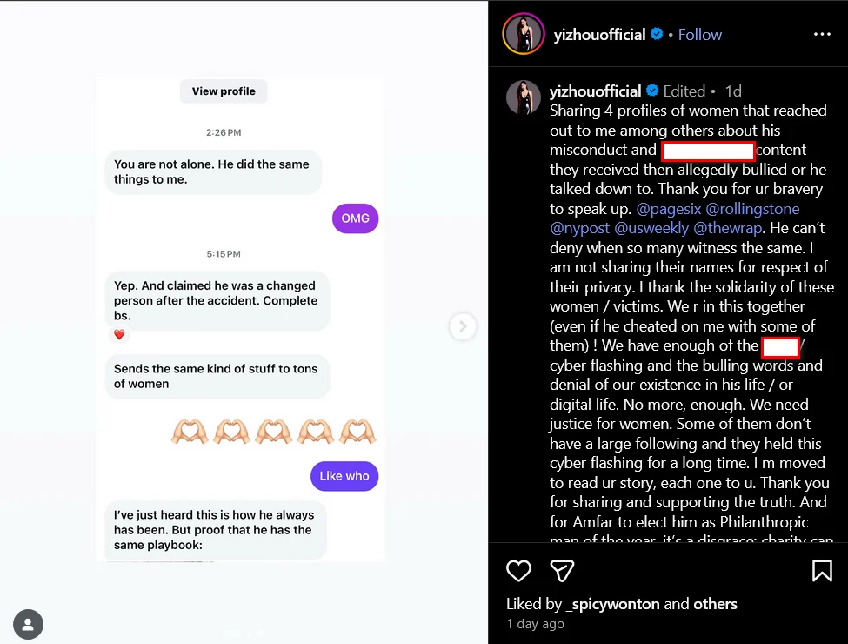View the others who liked the post
This screenshot has width=848, height=644.
(x=715, y=604)
